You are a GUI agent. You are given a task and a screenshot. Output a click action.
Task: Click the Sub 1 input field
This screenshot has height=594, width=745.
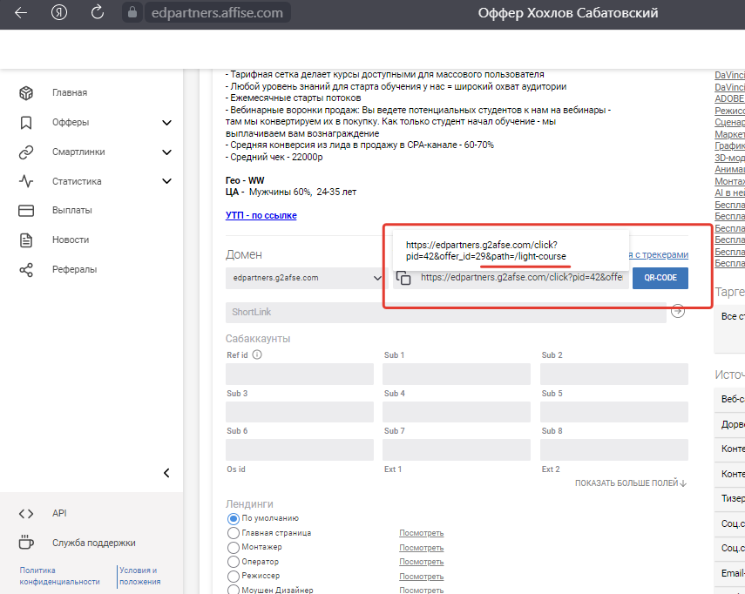457,375
